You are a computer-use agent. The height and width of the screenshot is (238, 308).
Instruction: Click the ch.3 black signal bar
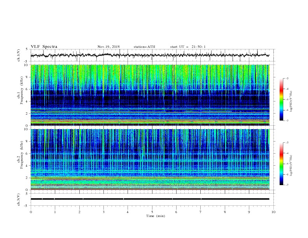(x=150, y=199)
